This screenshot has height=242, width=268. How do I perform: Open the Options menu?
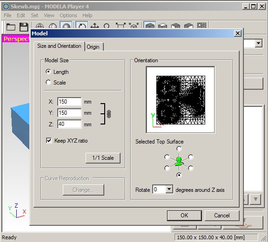click(68, 15)
